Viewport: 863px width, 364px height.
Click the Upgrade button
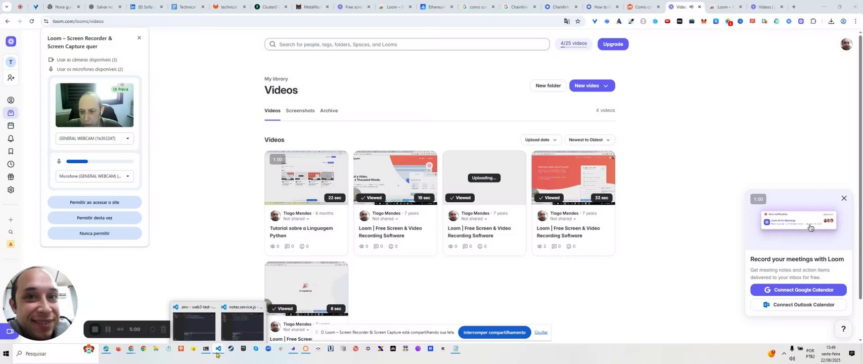pyautogui.click(x=613, y=44)
